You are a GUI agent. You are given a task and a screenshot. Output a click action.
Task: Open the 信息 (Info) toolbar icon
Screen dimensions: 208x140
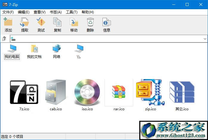pos(107,22)
